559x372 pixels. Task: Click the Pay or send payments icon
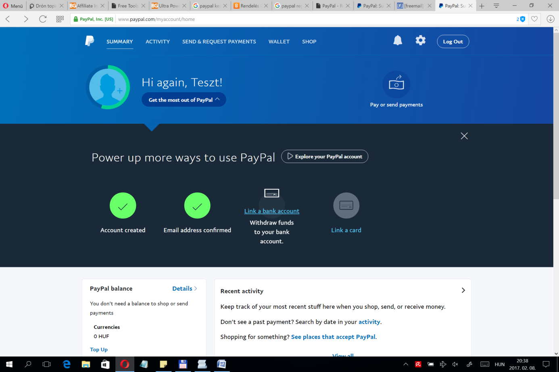point(396,84)
